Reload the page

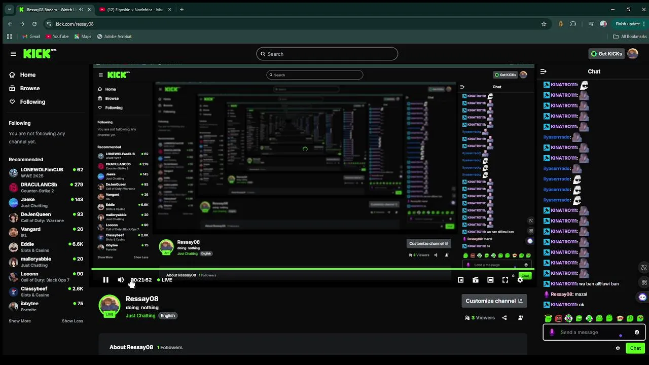(34, 24)
